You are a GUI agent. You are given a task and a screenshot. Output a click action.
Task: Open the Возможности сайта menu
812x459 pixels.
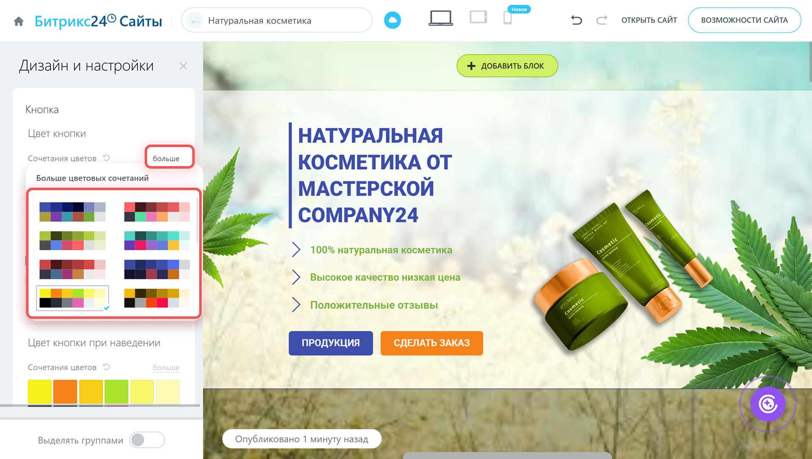[744, 20]
